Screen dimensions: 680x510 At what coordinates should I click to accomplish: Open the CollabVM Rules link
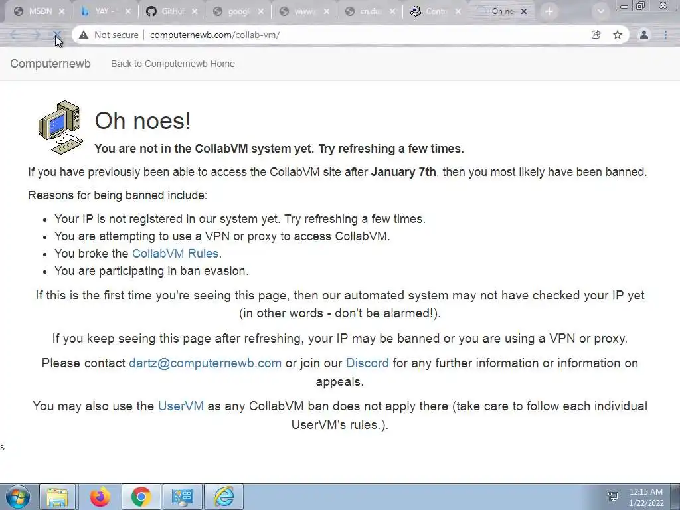point(175,253)
